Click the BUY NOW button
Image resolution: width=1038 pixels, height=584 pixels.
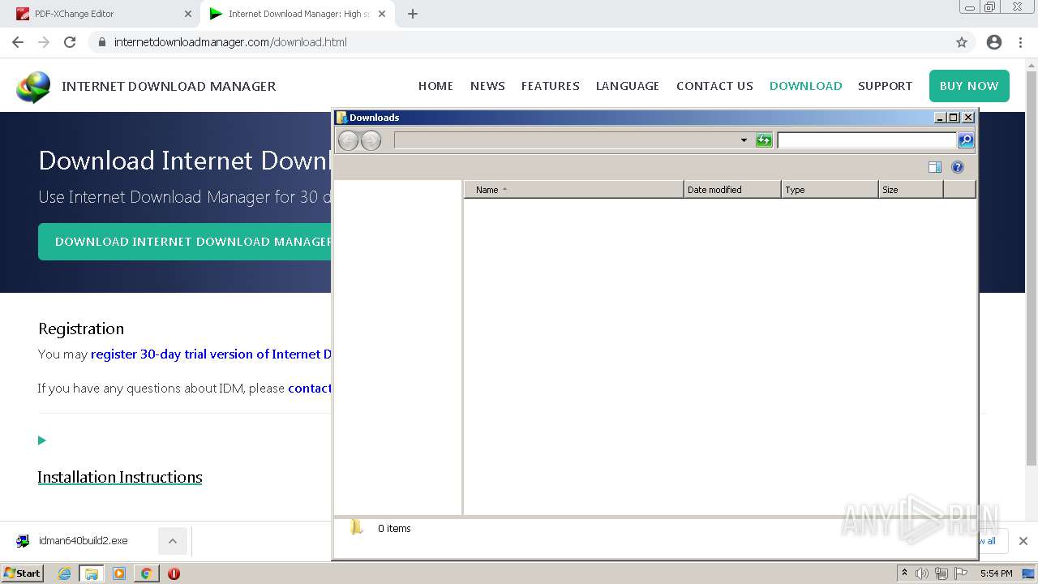(x=969, y=86)
